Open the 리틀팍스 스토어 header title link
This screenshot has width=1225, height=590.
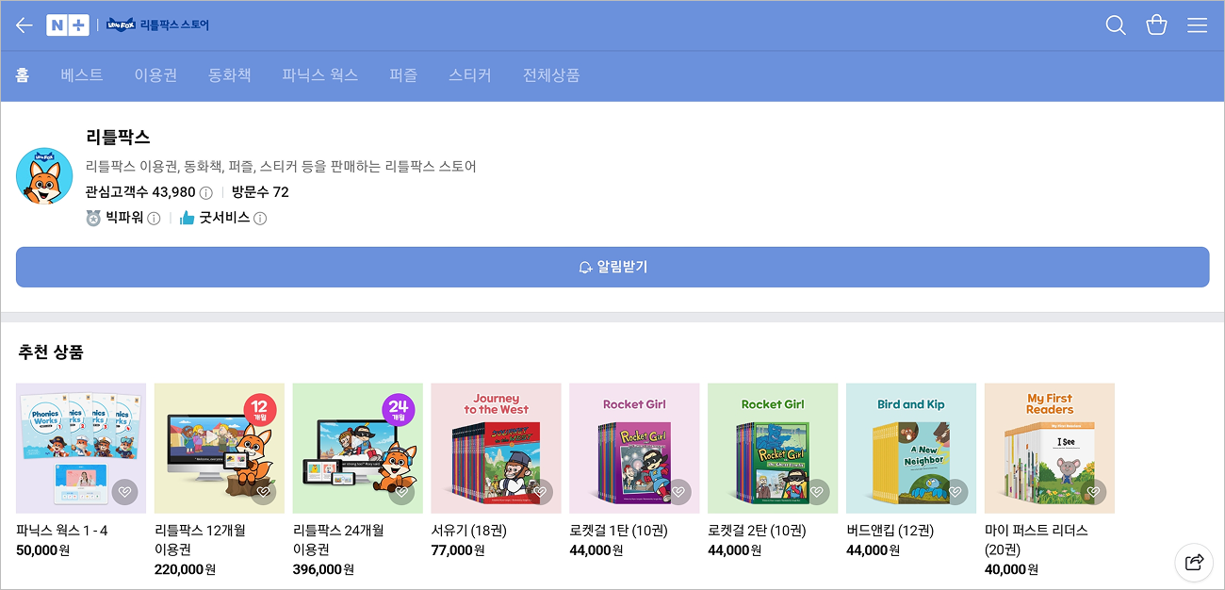pyautogui.click(x=174, y=25)
